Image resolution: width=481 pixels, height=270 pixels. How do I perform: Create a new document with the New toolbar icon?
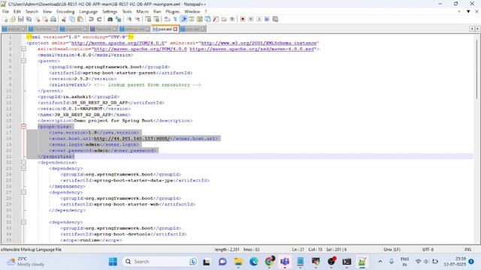[5, 19]
